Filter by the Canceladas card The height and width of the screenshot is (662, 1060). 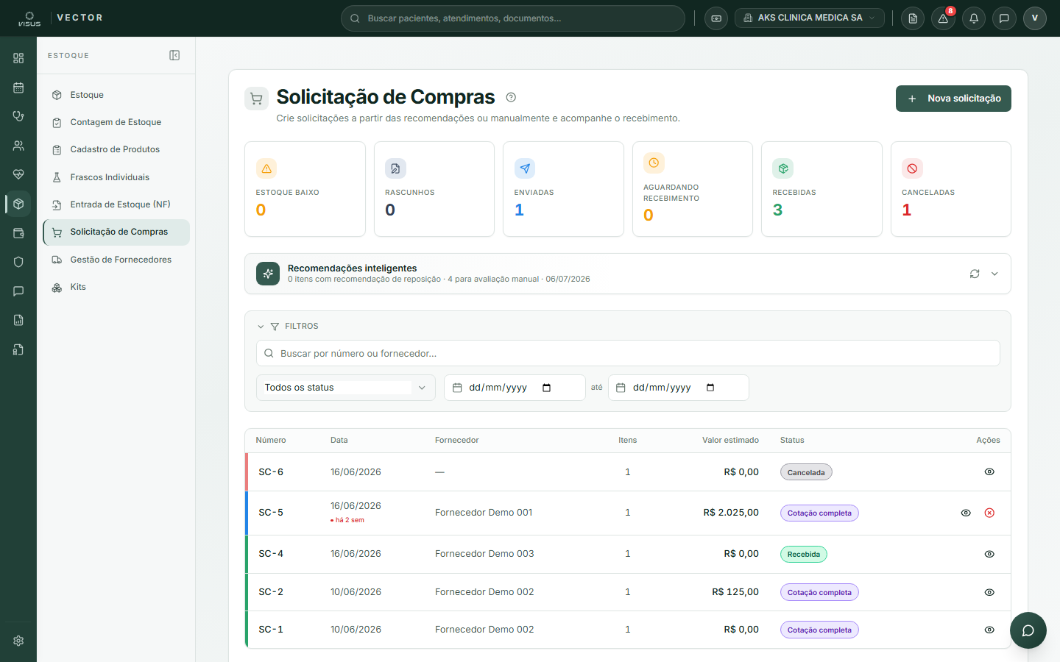(x=951, y=189)
